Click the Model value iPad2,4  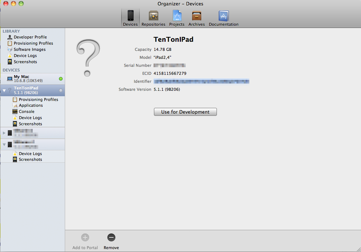pos(162,57)
